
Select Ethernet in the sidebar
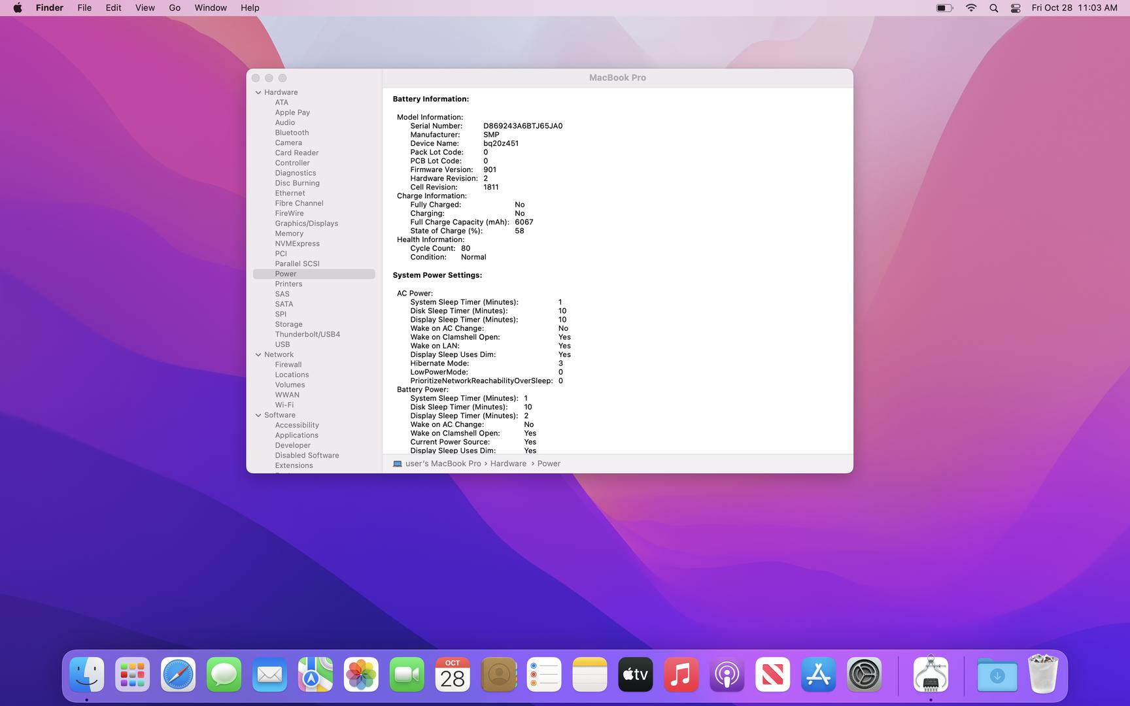click(290, 193)
